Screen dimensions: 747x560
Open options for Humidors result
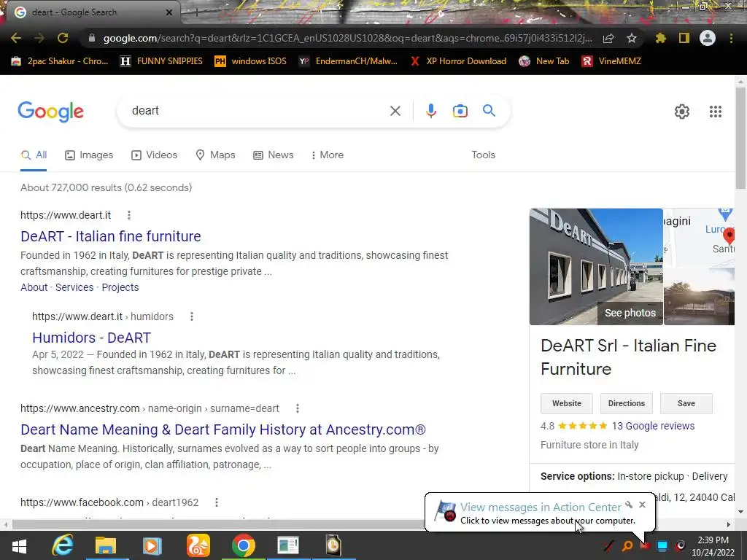click(192, 316)
